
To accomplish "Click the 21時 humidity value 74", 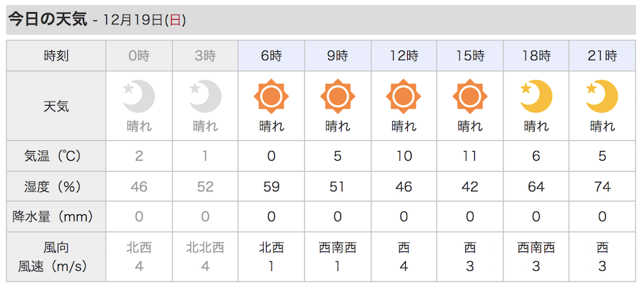I will 602,186.
